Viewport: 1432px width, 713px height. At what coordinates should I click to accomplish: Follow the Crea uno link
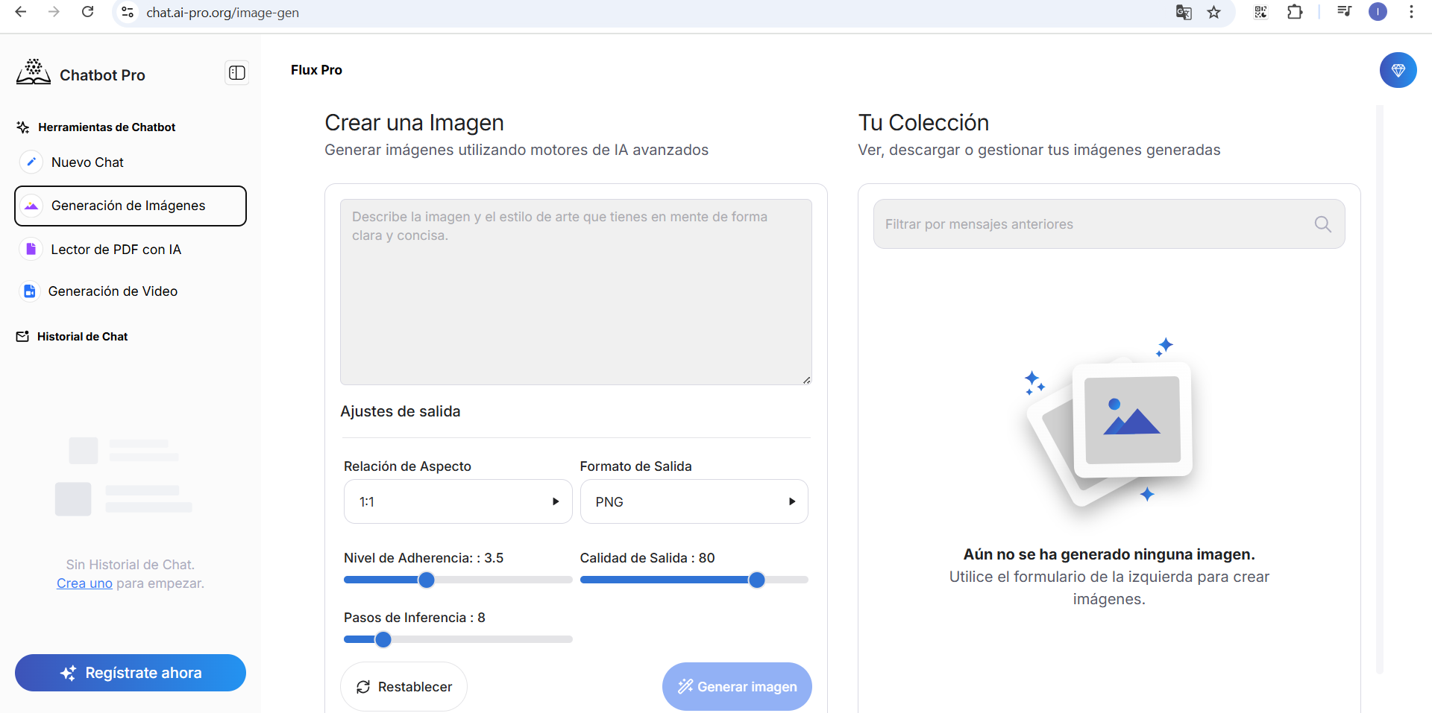click(84, 583)
